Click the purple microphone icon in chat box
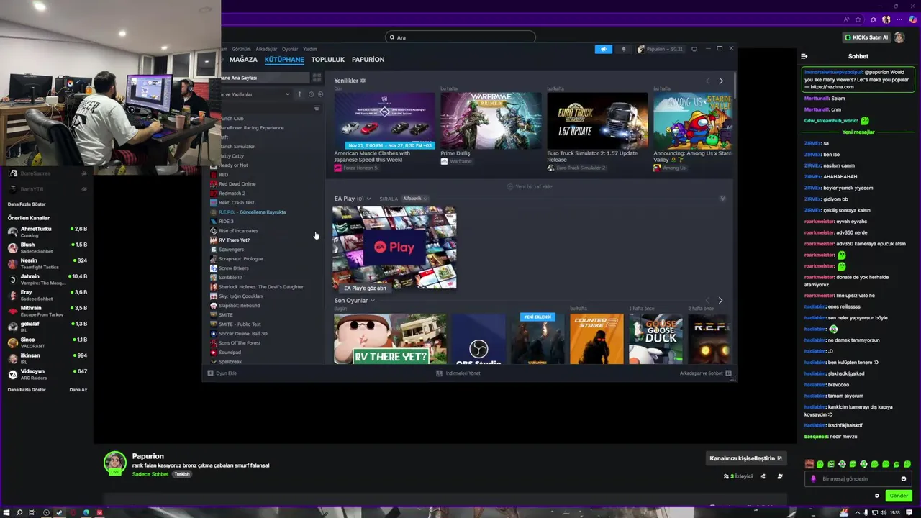This screenshot has height=518, width=921. (x=813, y=478)
